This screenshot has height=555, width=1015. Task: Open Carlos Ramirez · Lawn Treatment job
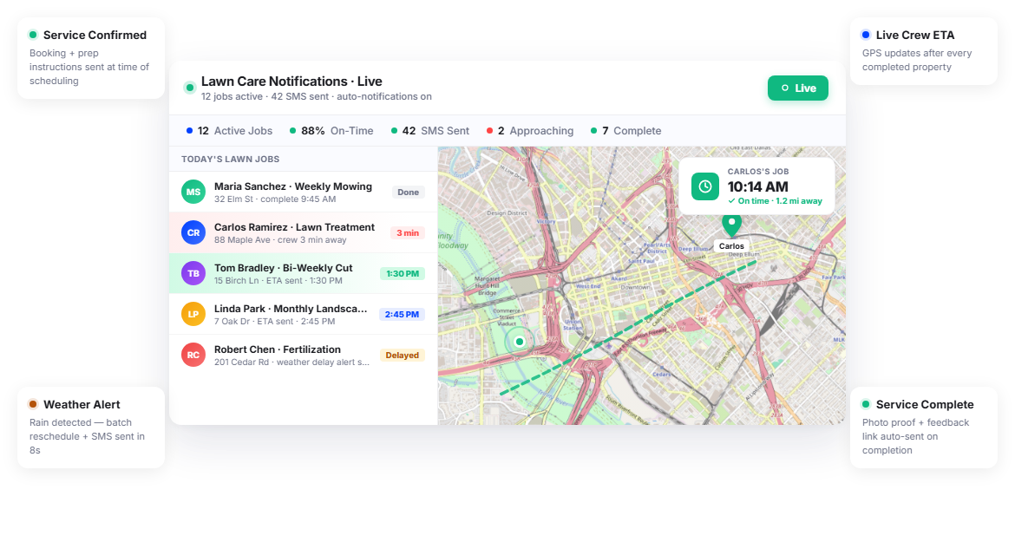(x=303, y=233)
